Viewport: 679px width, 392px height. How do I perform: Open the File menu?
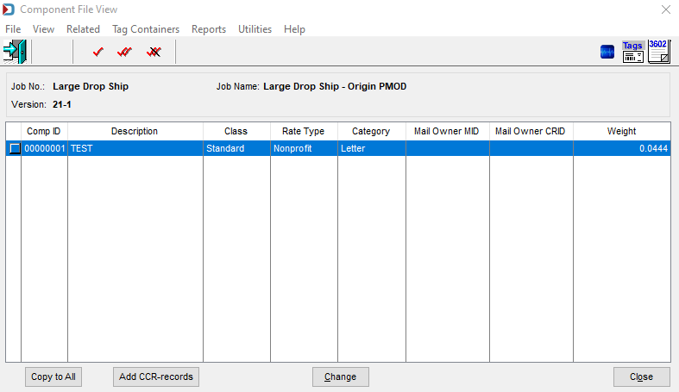point(13,29)
